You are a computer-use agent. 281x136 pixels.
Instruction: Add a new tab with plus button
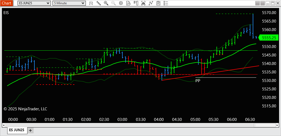pos(30,130)
